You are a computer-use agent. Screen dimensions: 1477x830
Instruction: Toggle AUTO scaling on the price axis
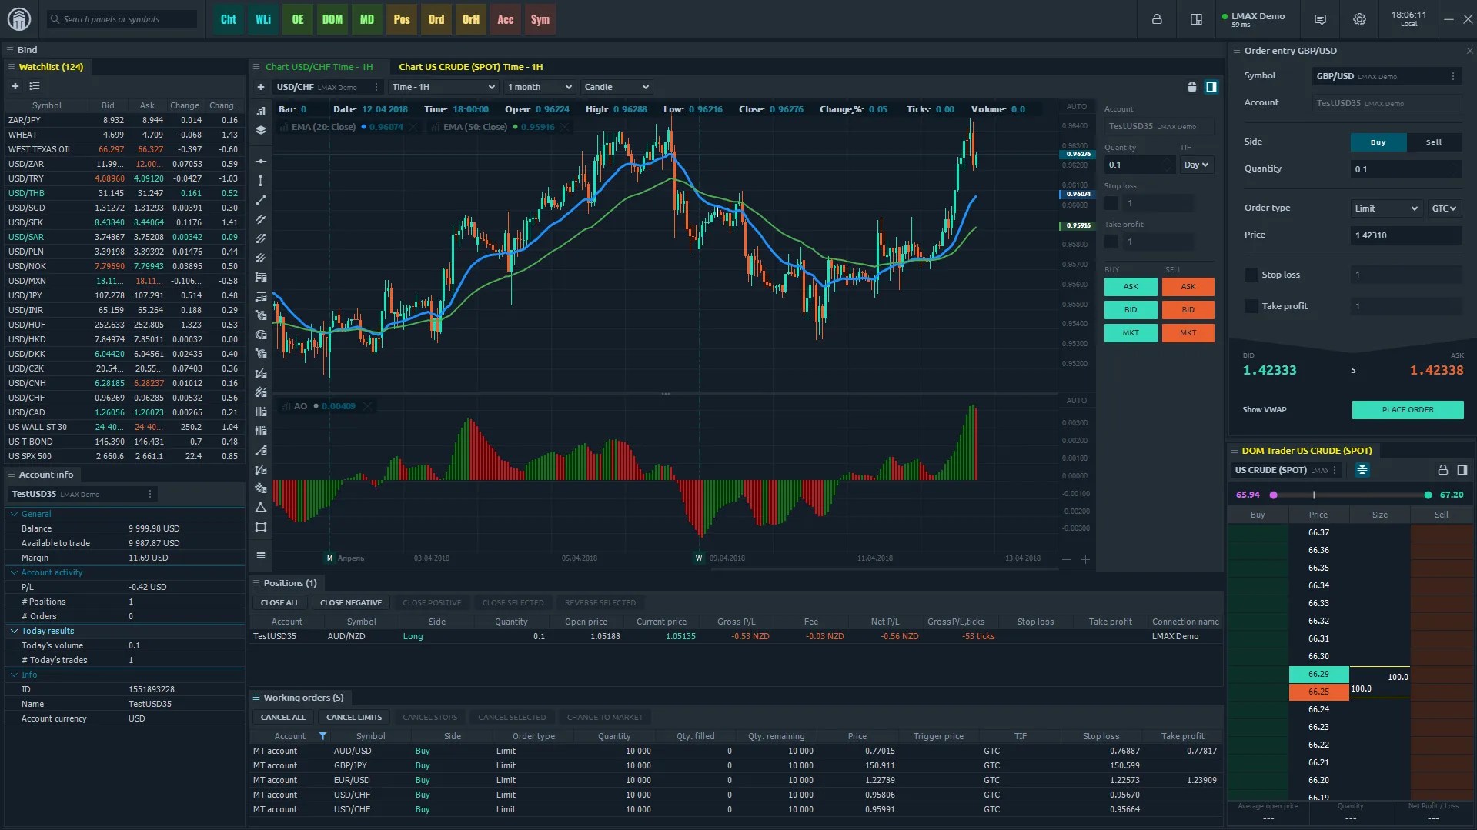pyautogui.click(x=1075, y=107)
